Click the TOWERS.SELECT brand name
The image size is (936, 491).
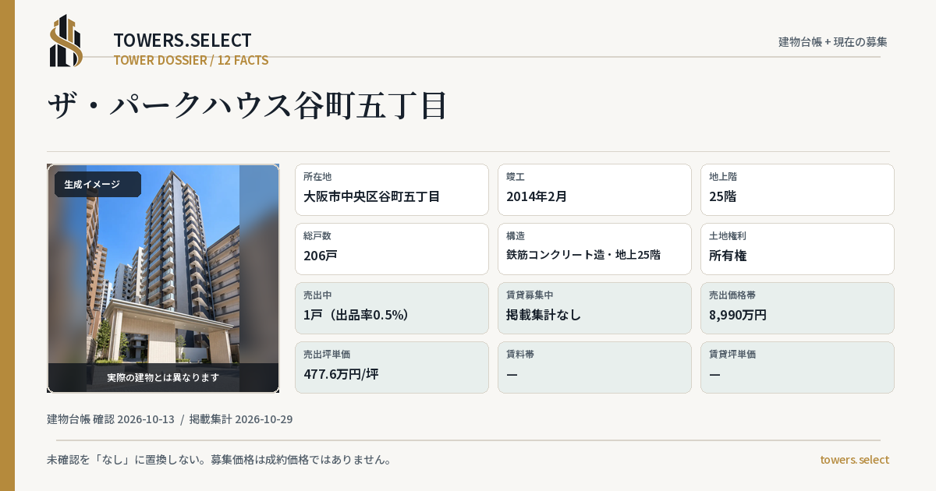pos(183,41)
